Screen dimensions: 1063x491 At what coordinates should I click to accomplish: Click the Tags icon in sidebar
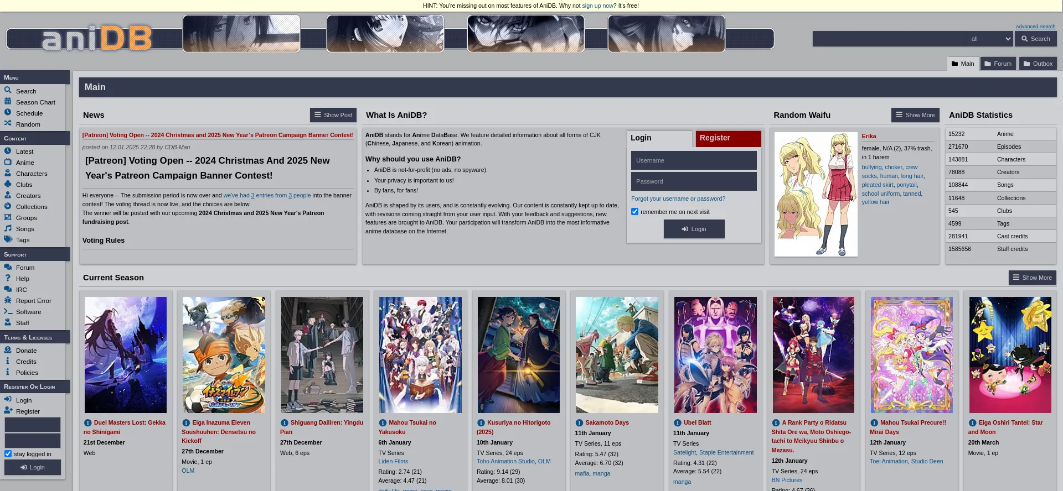pyautogui.click(x=8, y=239)
